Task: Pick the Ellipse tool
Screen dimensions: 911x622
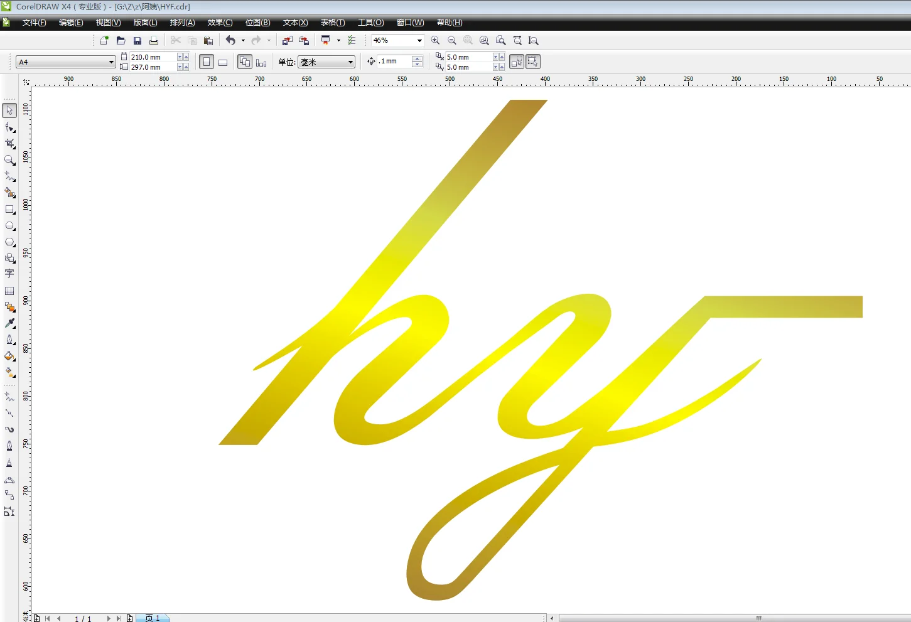Action: [x=9, y=226]
